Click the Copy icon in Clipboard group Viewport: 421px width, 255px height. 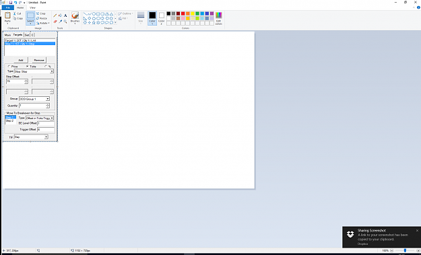pos(15,18)
